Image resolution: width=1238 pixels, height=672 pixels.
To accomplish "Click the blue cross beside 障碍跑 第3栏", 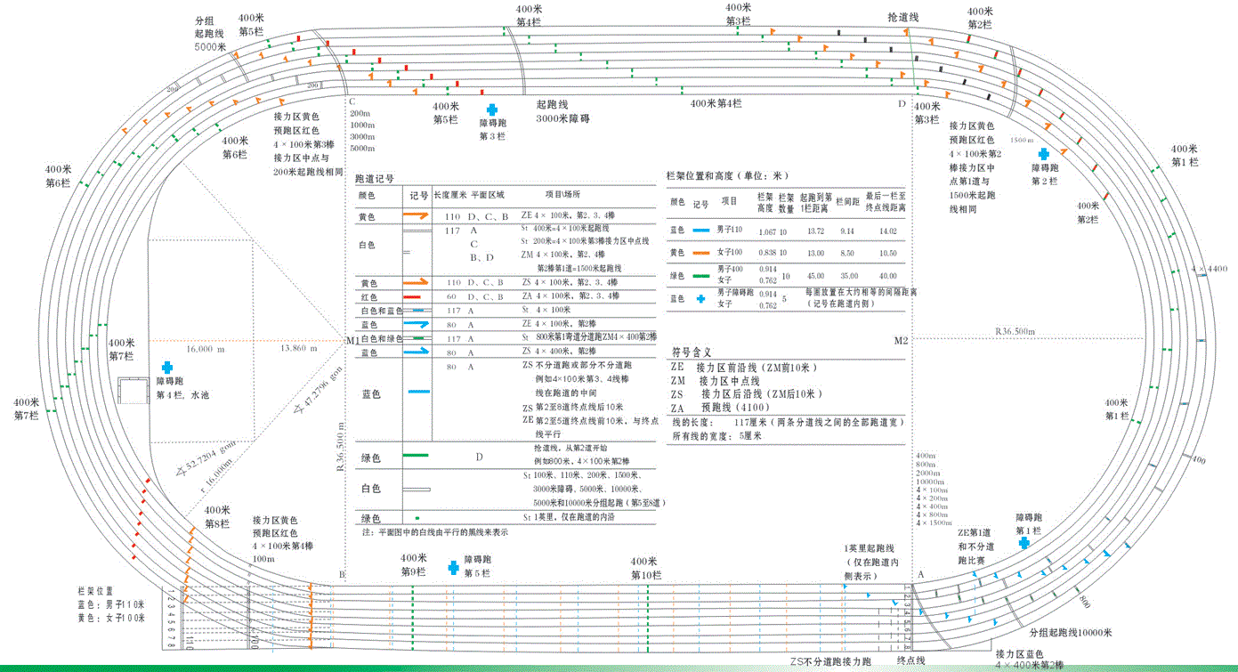I will click(x=492, y=109).
